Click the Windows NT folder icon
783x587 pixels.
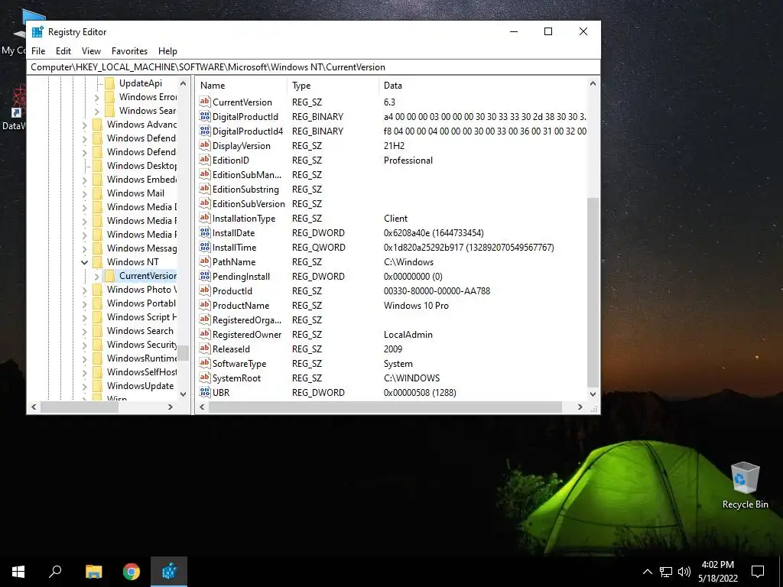[97, 262]
